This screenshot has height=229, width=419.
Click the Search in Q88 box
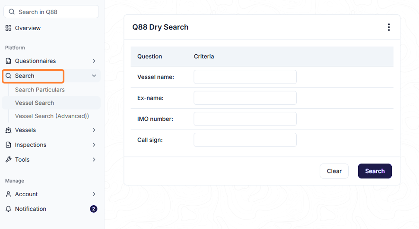(x=51, y=12)
